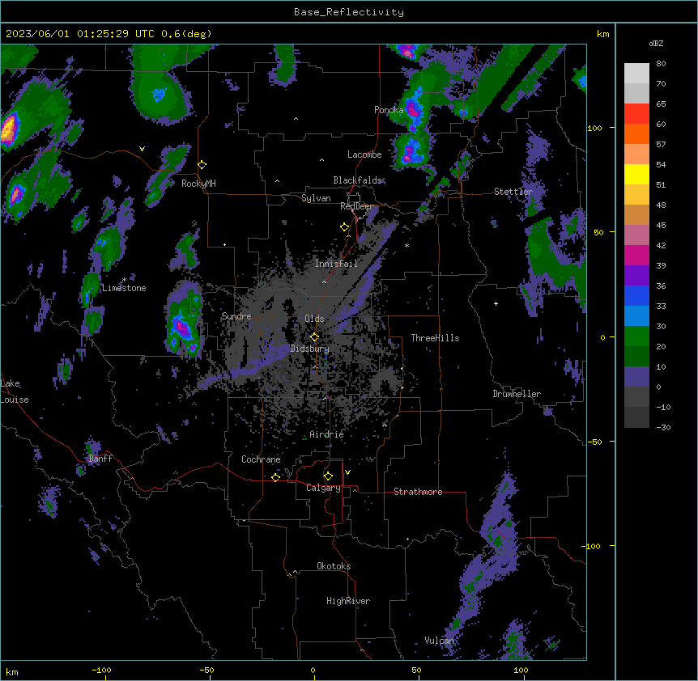Select the Calgary city label

coord(323,488)
